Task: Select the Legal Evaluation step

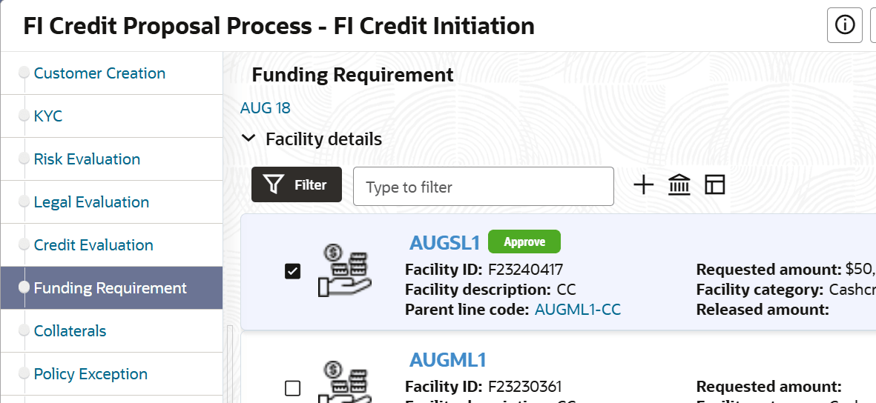Action: (91, 202)
